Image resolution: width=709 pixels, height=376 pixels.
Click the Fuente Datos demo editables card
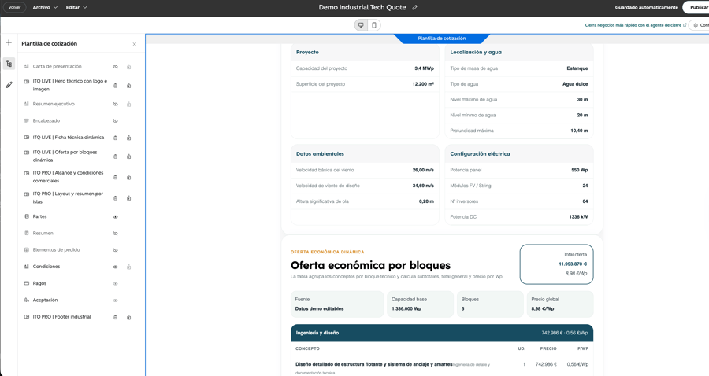tap(337, 304)
